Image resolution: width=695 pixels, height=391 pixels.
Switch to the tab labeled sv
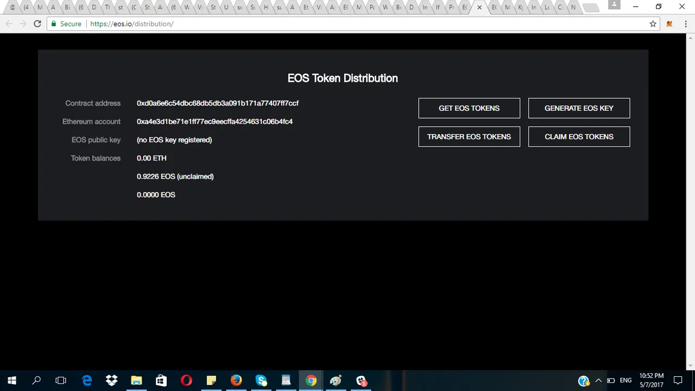(239, 8)
